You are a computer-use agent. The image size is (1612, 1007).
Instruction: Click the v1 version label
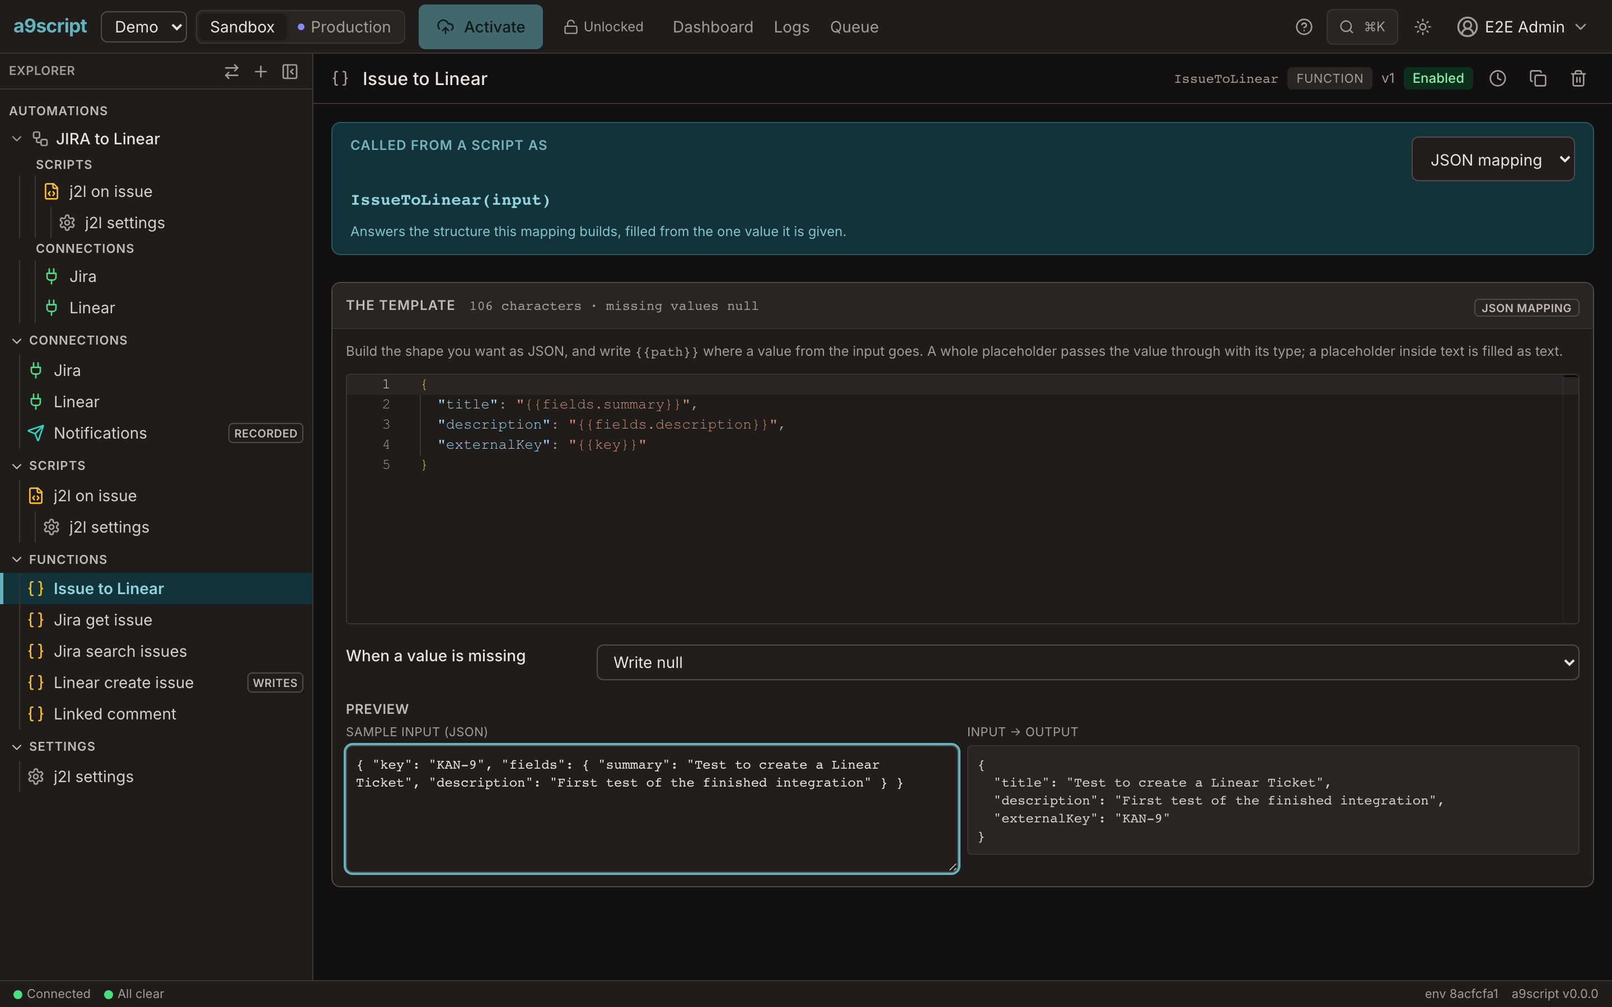pos(1388,78)
